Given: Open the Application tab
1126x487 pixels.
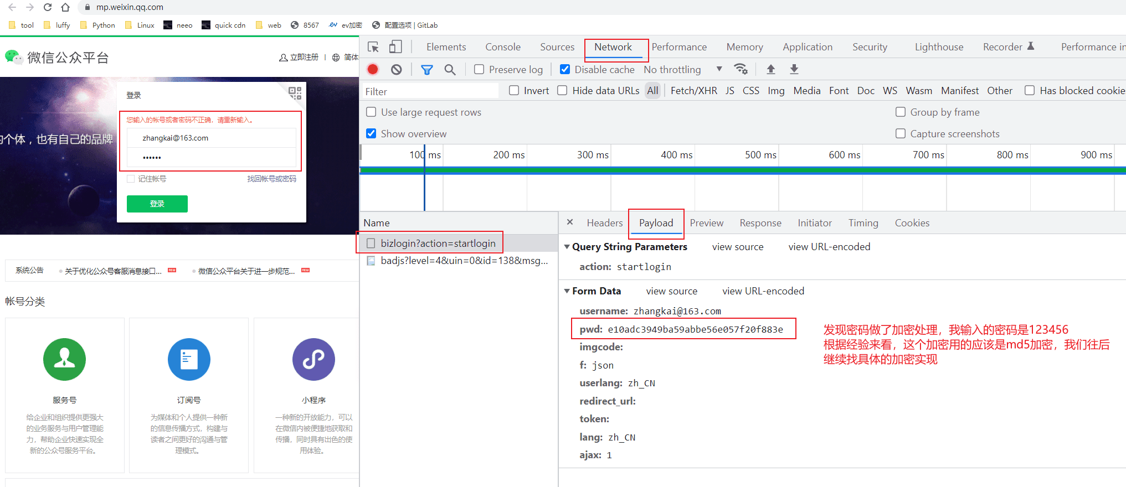Looking at the screenshot, I should [808, 47].
